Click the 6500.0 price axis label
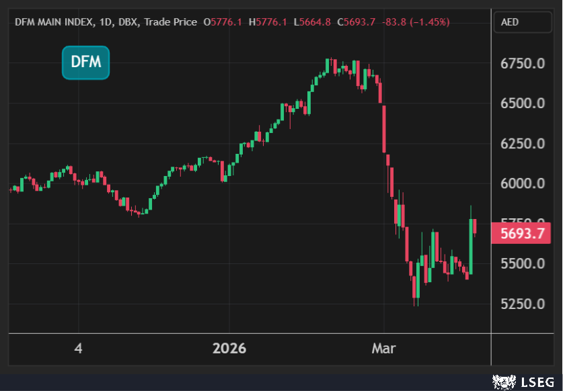This screenshot has height=391, width=563. coord(522,103)
